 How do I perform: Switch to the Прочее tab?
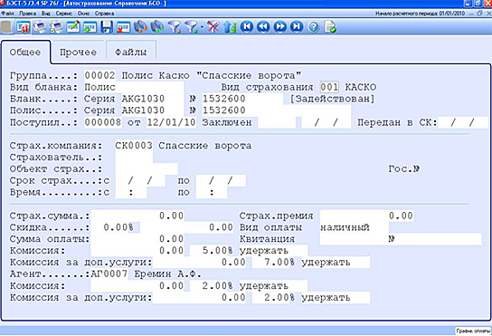pyautogui.click(x=78, y=52)
